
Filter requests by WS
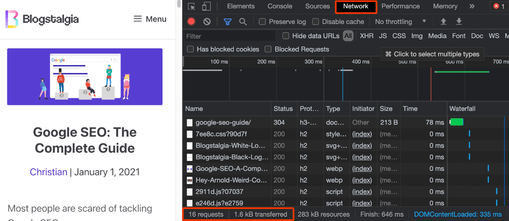click(x=494, y=36)
